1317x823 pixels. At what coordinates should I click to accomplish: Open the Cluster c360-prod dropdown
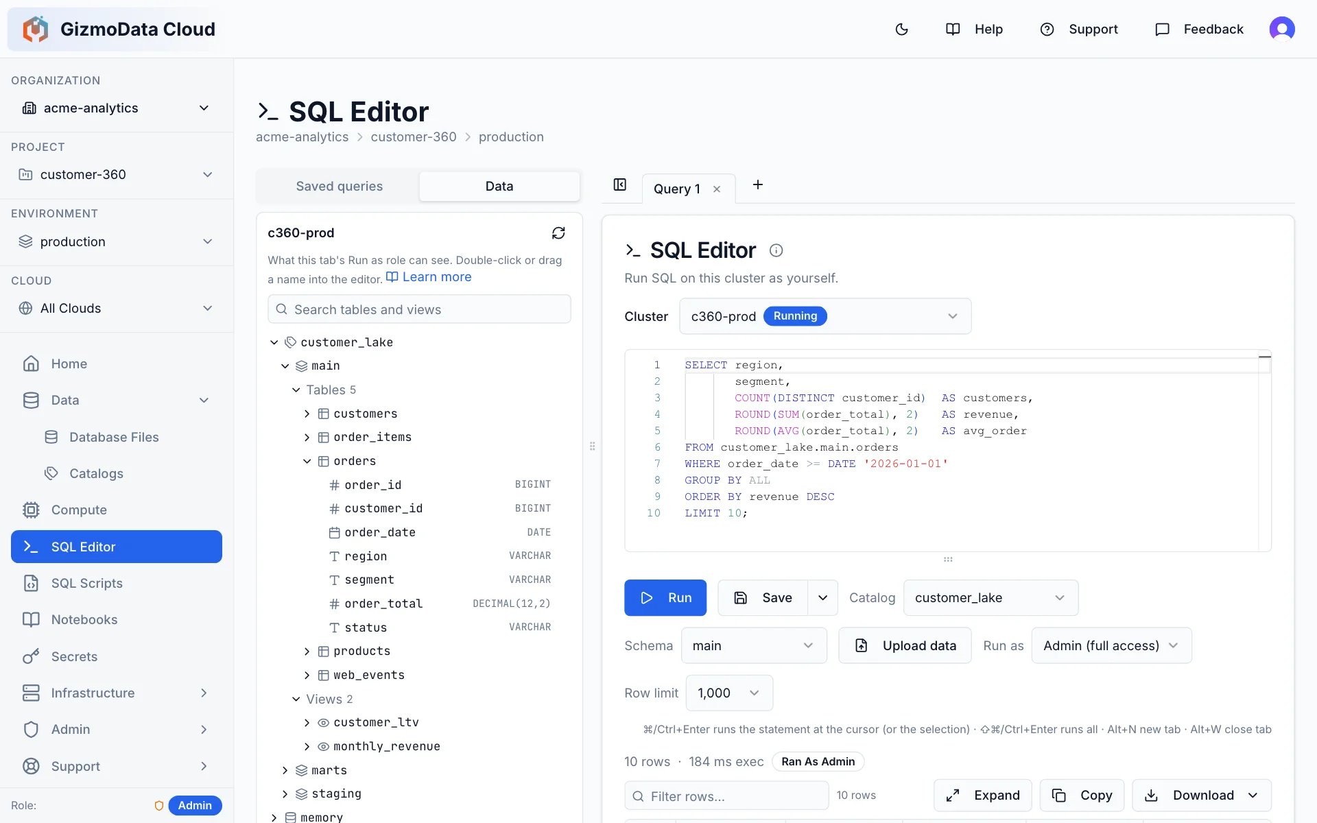tap(825, 316)
